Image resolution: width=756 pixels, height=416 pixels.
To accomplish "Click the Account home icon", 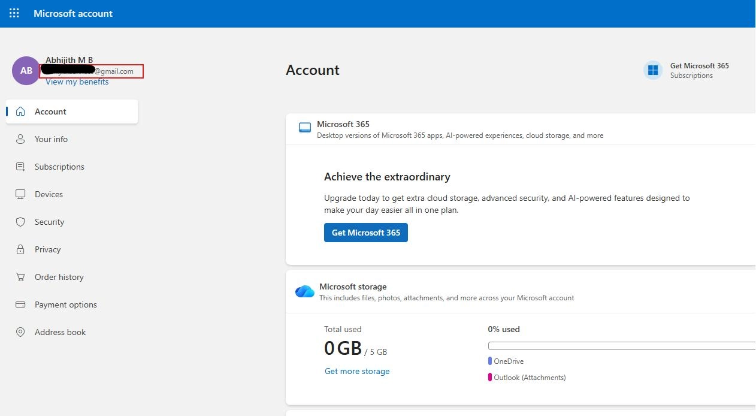I will pyautogui.click(x=20, y=111).
